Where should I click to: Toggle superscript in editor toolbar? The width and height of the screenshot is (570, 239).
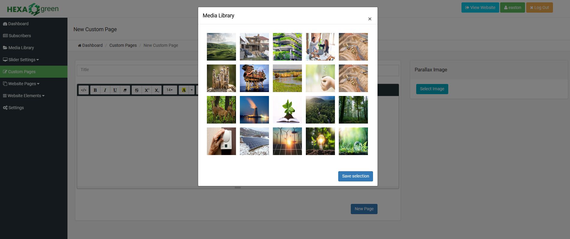pos(147,90)
